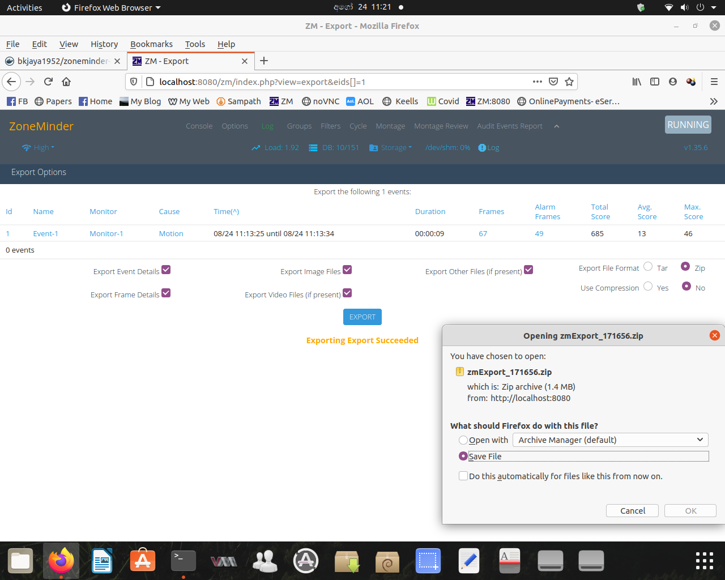725x580 pixels.
Task: Click the ZoneMinder logo link
Action: pyautogui.click(x=41, y=126)
